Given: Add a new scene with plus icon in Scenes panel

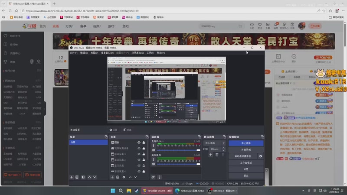Looking at the screenshot, I should 72,177.
